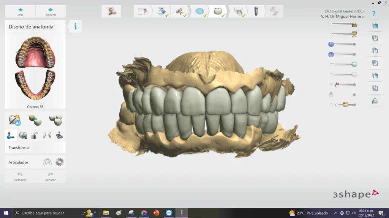The width and height of the screenshot is (389, 218).
Task: Toggle radio button beside distance map slider
Action: pos(331,105)
